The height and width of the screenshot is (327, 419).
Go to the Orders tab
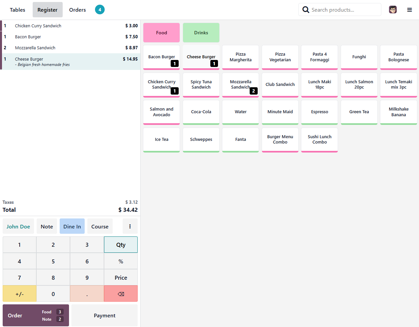tap(77, 10)
